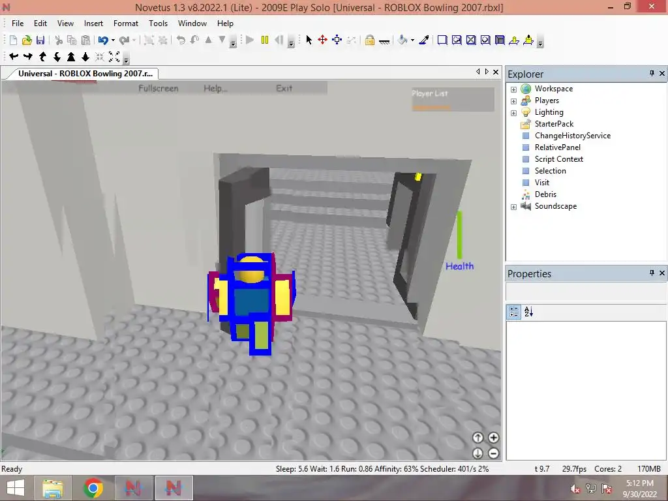Toggle Categorized view in Properties
The height and width of the screenshot is (501, 668).
(x=514, y=312)
